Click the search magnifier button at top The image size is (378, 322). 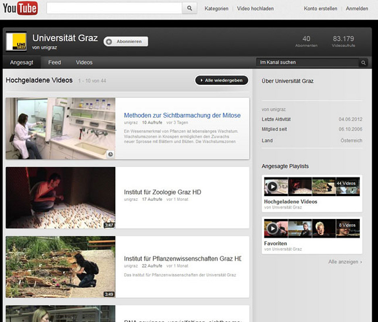[x=189, y=8]
